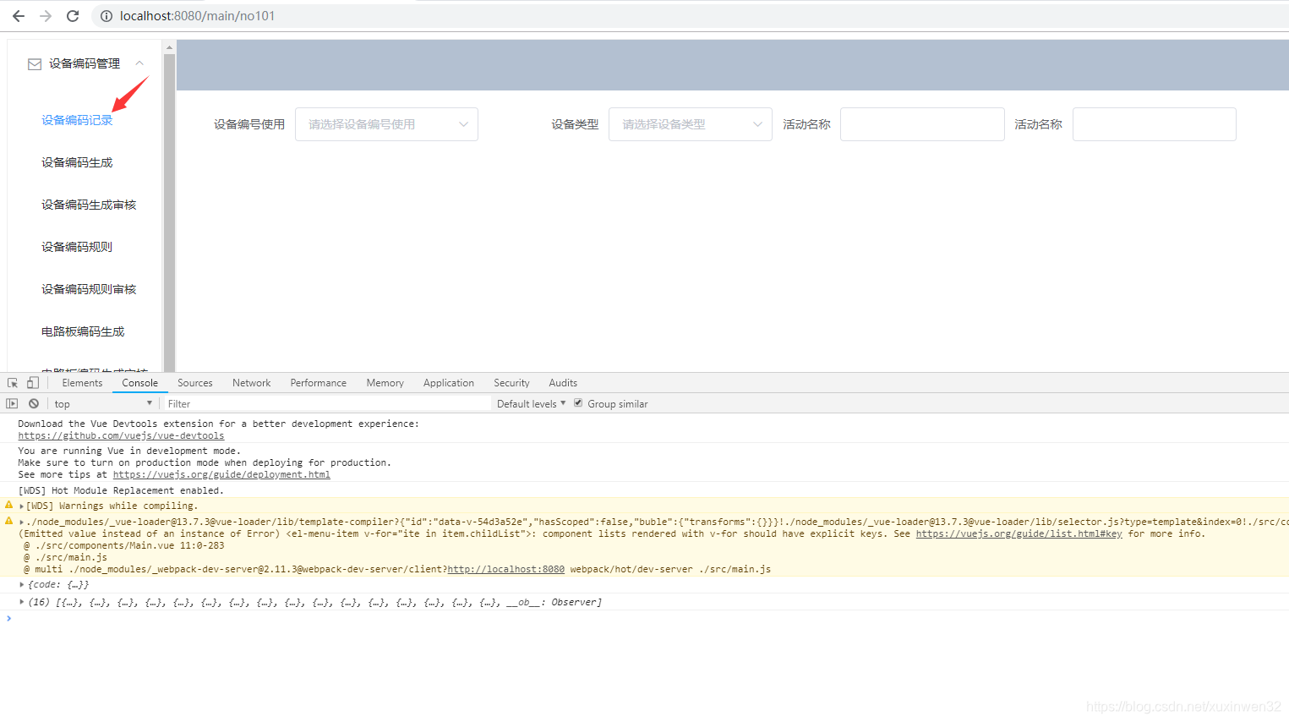Switch to Network tab

(x=252, y=383)
